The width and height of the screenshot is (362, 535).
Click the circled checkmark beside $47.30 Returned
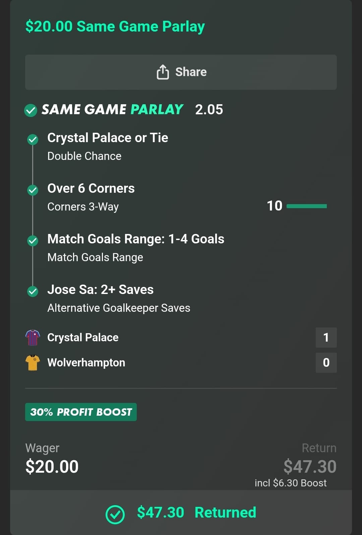pos(115,514)
